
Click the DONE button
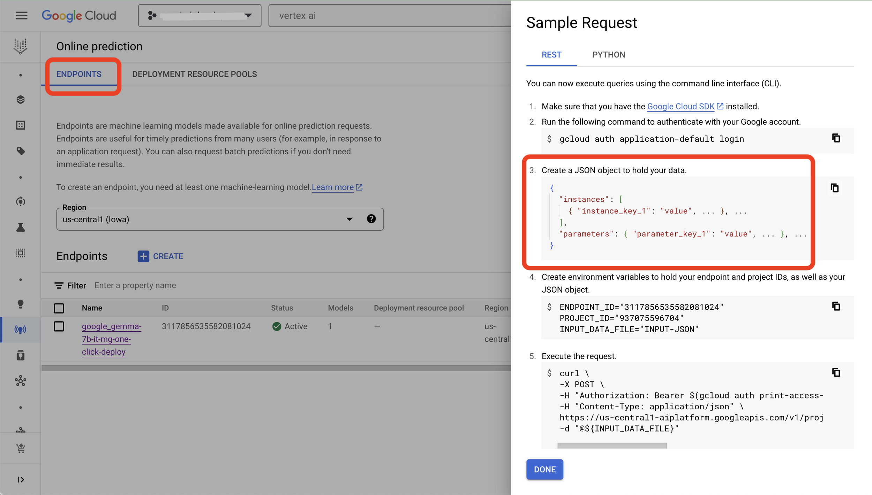pos(544,470)
